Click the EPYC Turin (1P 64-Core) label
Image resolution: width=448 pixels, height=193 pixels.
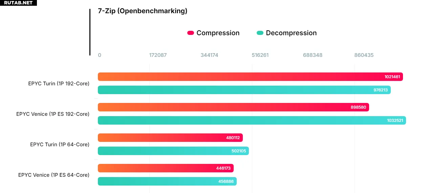coord(60,144)
